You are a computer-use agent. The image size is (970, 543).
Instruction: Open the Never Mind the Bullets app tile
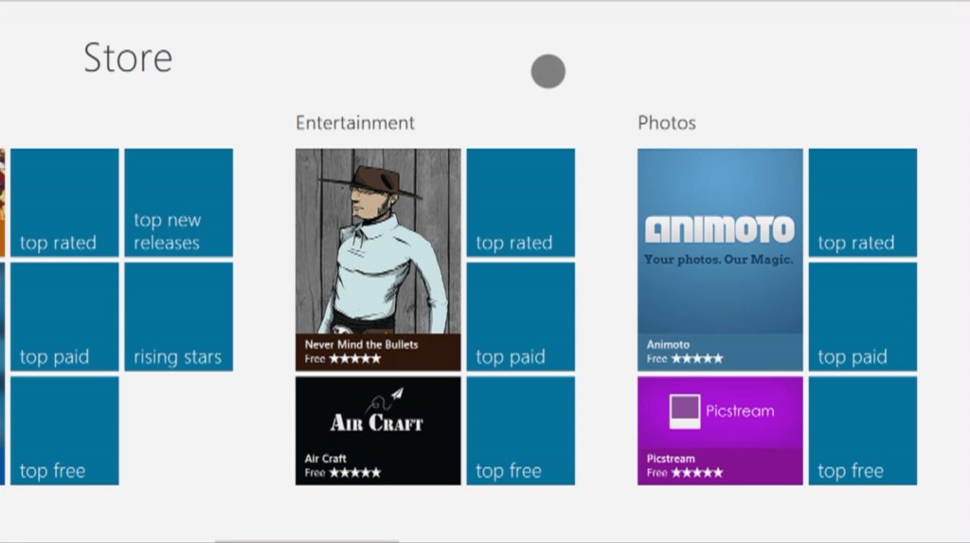pos(378,260)
